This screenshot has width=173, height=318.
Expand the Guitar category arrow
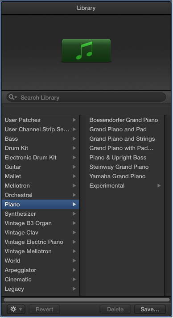pos(74,167)
